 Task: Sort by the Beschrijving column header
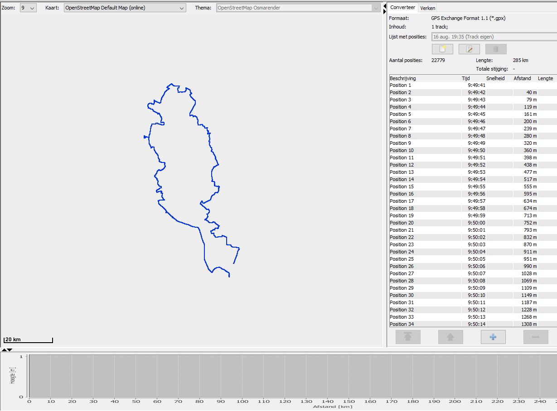[402, 78]
